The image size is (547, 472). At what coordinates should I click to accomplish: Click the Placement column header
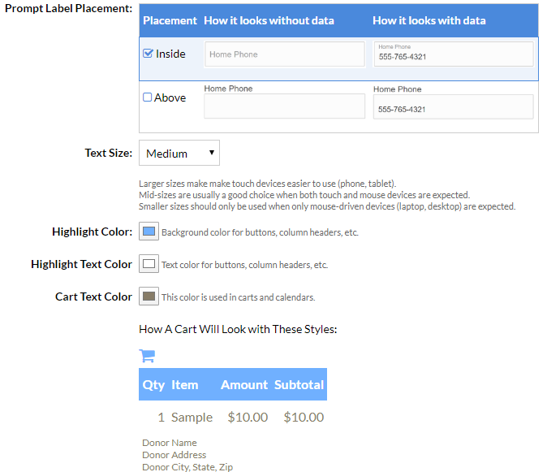pyautogui.click(x=170, y=20)
